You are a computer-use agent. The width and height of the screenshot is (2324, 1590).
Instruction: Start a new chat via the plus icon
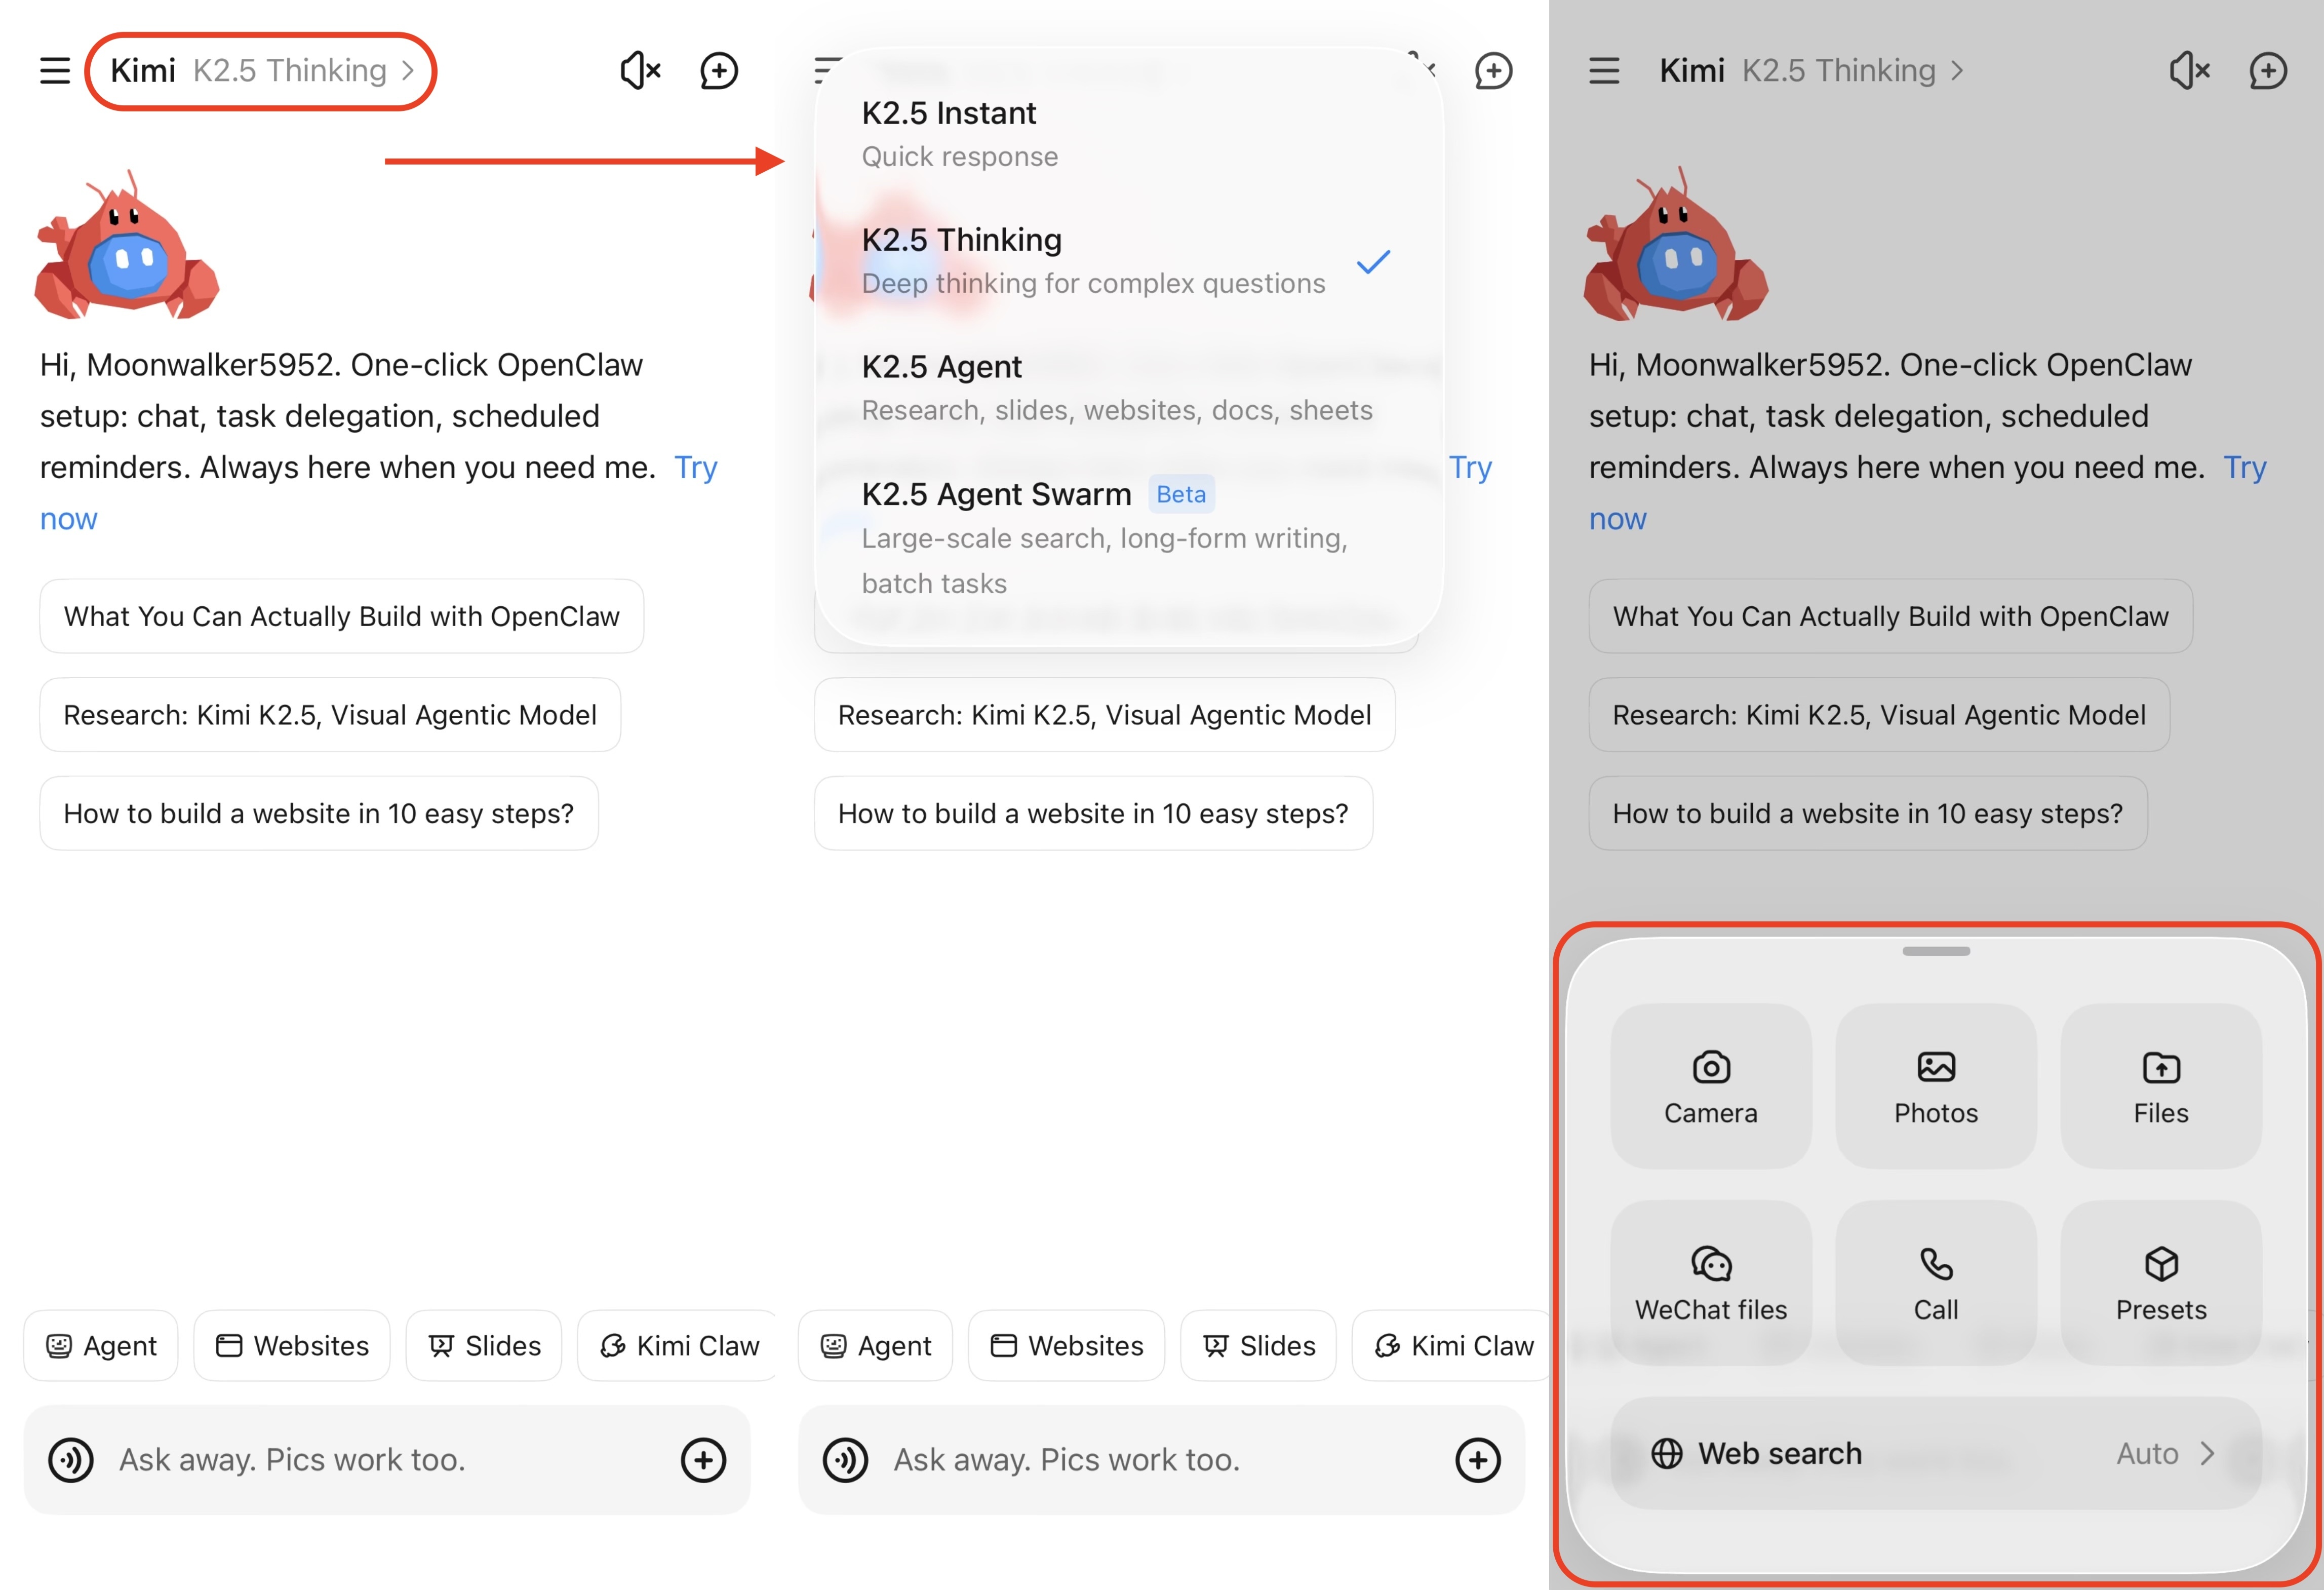(x=719, y=70)
